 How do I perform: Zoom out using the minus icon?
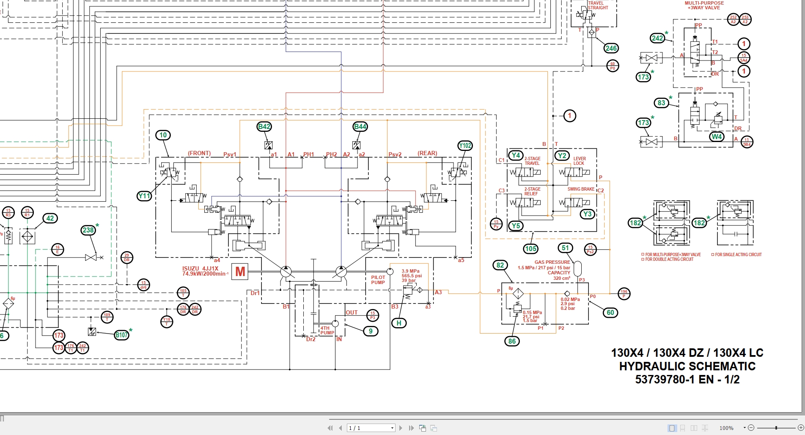click(752, 428)
